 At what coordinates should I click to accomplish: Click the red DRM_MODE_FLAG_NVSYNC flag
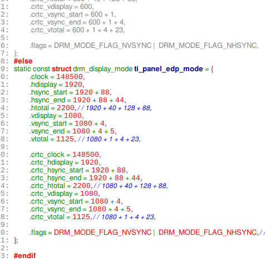point(102,233)
